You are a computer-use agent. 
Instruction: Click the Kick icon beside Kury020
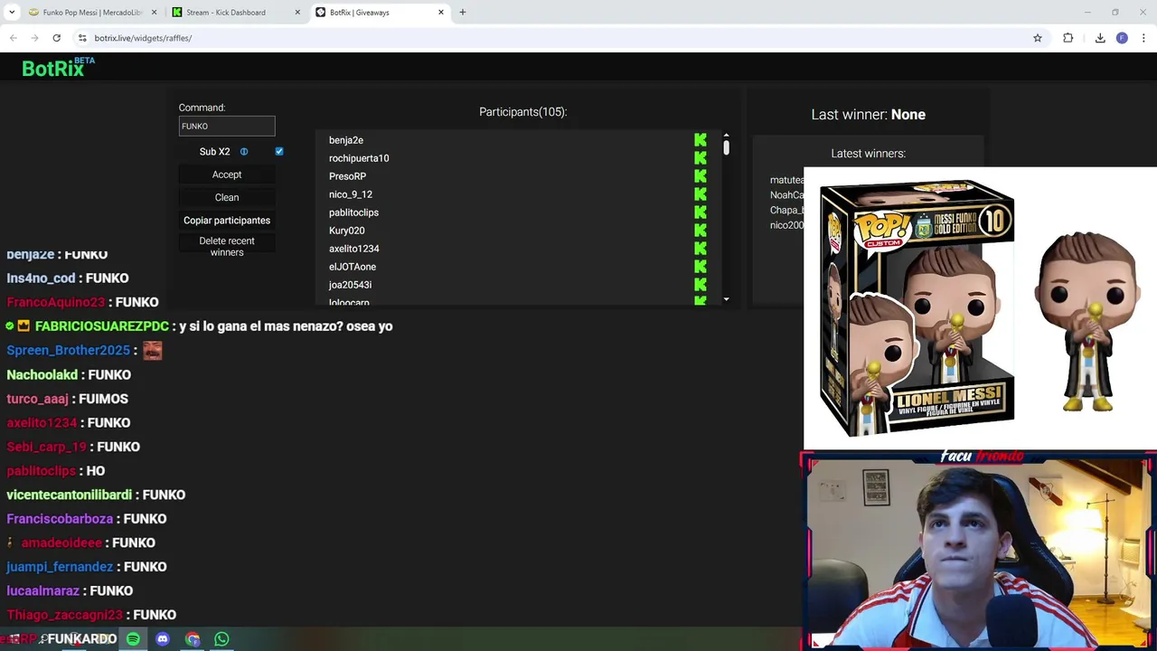[x=701, y=231]
